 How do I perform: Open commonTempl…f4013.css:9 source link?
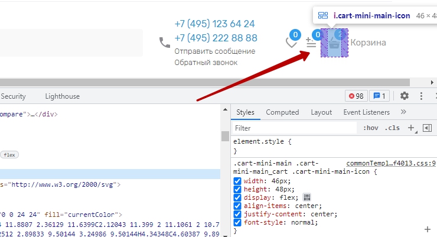coord(390,163)
